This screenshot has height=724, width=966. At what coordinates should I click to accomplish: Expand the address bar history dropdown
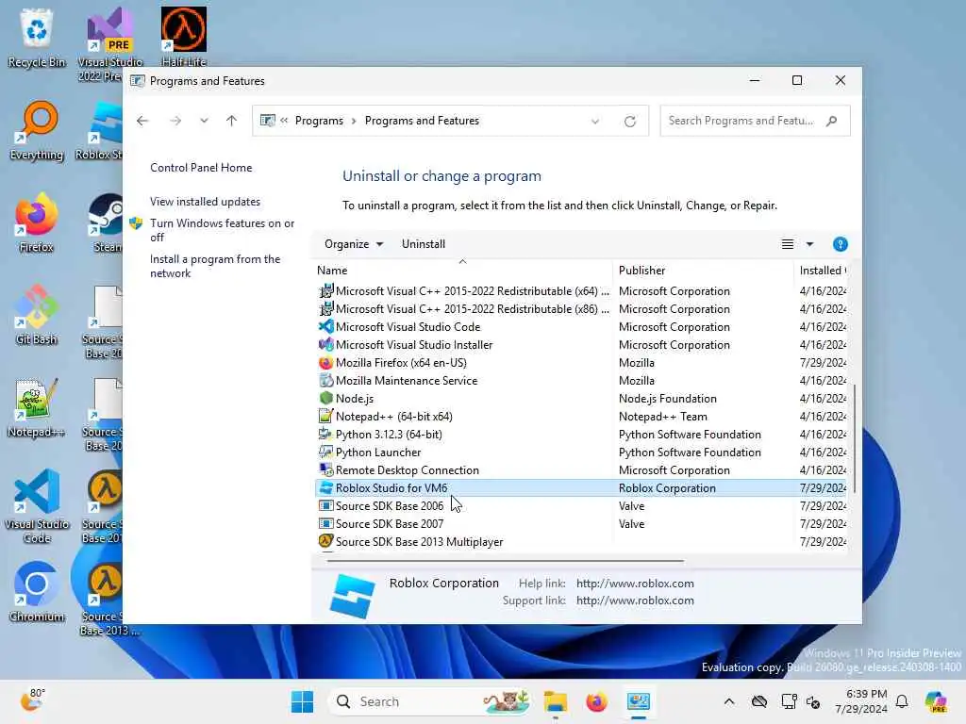click(595, 122)
